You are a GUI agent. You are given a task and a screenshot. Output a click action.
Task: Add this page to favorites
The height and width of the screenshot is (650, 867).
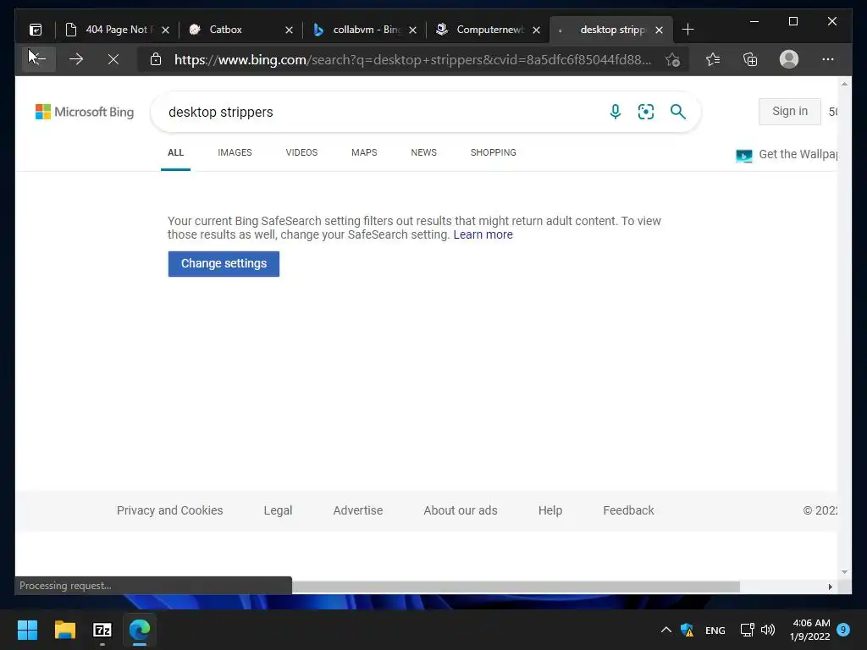[672, 59]
